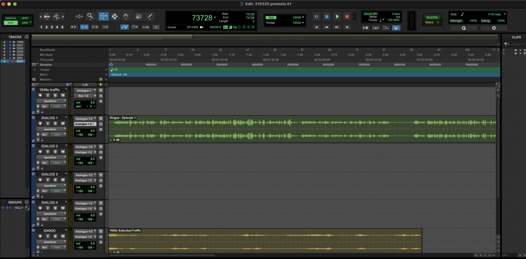The image size is (526, 259).
Task: Solo the 1940s traffic track
Action: (55, 95)
